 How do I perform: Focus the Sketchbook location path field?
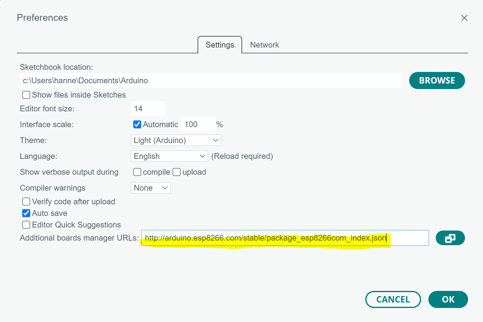tap(211, 80)
